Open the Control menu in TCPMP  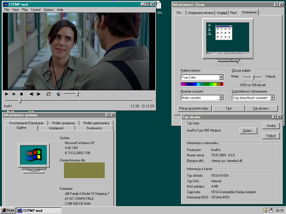point(35,10)
